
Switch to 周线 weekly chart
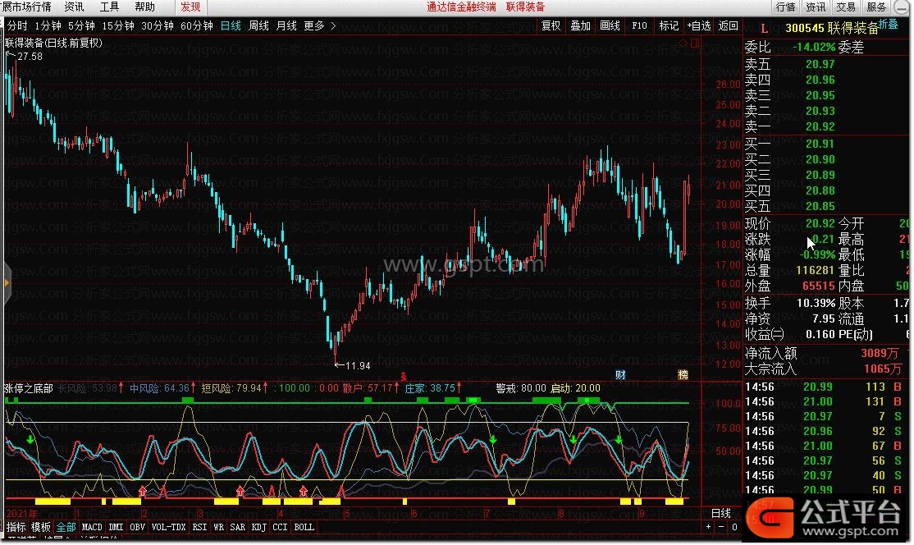click(258, 25)
